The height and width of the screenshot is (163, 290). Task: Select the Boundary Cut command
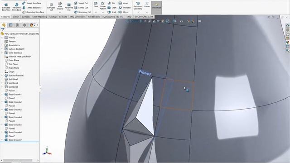pos(82,12)
